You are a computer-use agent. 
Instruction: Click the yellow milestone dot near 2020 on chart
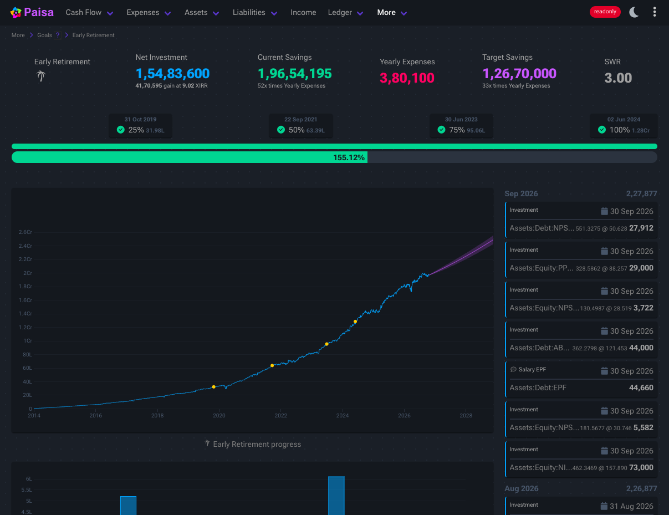pos(214,387)
